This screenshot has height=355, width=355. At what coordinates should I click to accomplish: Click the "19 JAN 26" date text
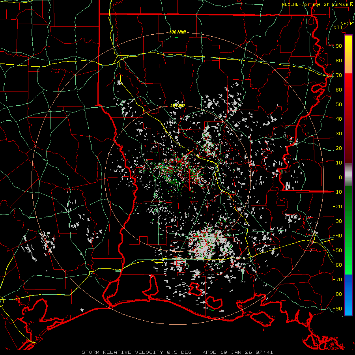[236, 352]
